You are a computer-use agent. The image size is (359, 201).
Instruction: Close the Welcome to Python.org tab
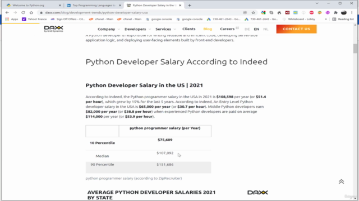coord(60,5)
